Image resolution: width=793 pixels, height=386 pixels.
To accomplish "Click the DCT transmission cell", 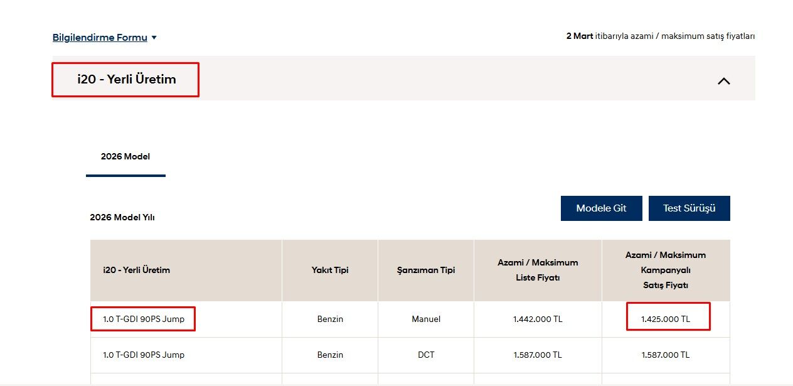I will 426,355.
